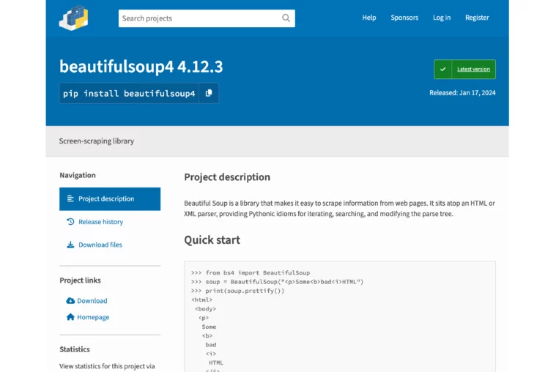Click the beautifulsoup4 4.12.3 title
Image resolution: width=545 pixels, height=372 pixels.
141,67
